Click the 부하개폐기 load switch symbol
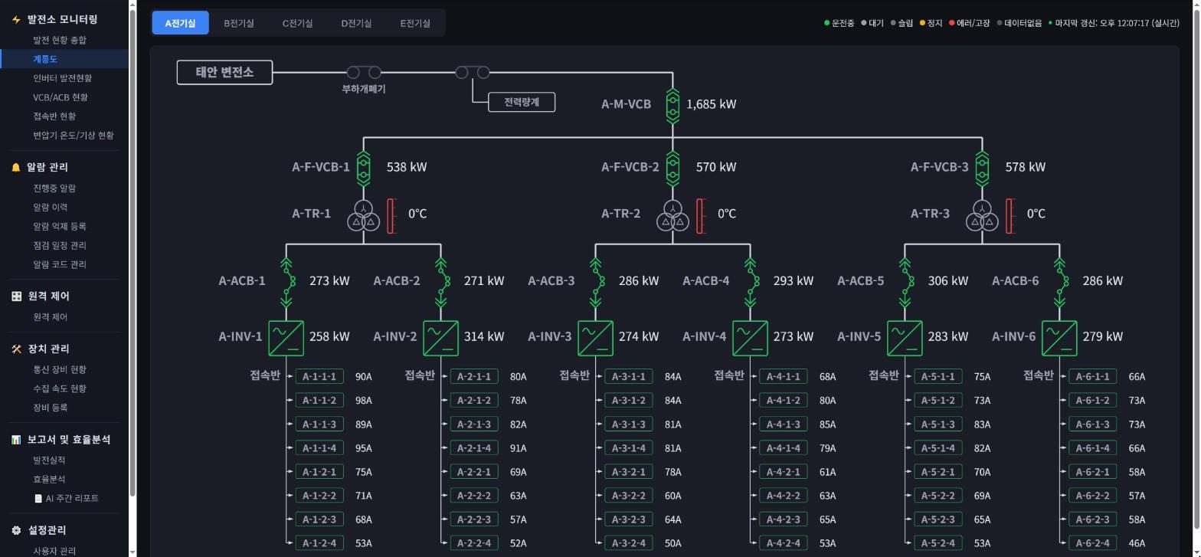Viewport: 1201px width, 557px height. click(364, 73)
